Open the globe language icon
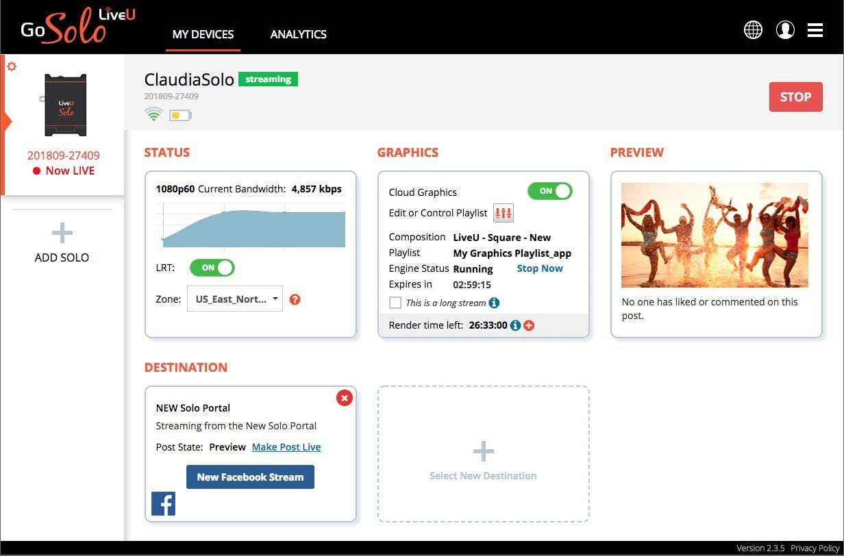The width and height of the screenshot is (844, 556). pyautogui.click(x=753, y=30)
